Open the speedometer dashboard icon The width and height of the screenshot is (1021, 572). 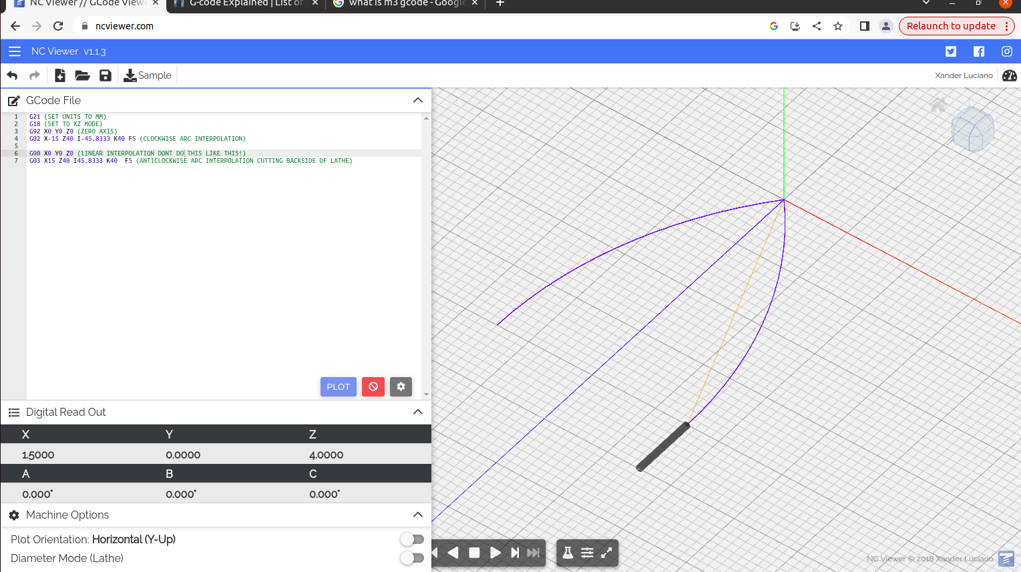[x=1010, y=75]
